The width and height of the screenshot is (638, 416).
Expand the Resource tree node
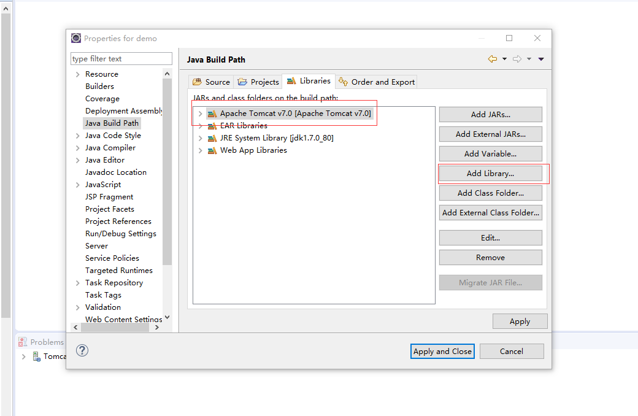[77, 74]
